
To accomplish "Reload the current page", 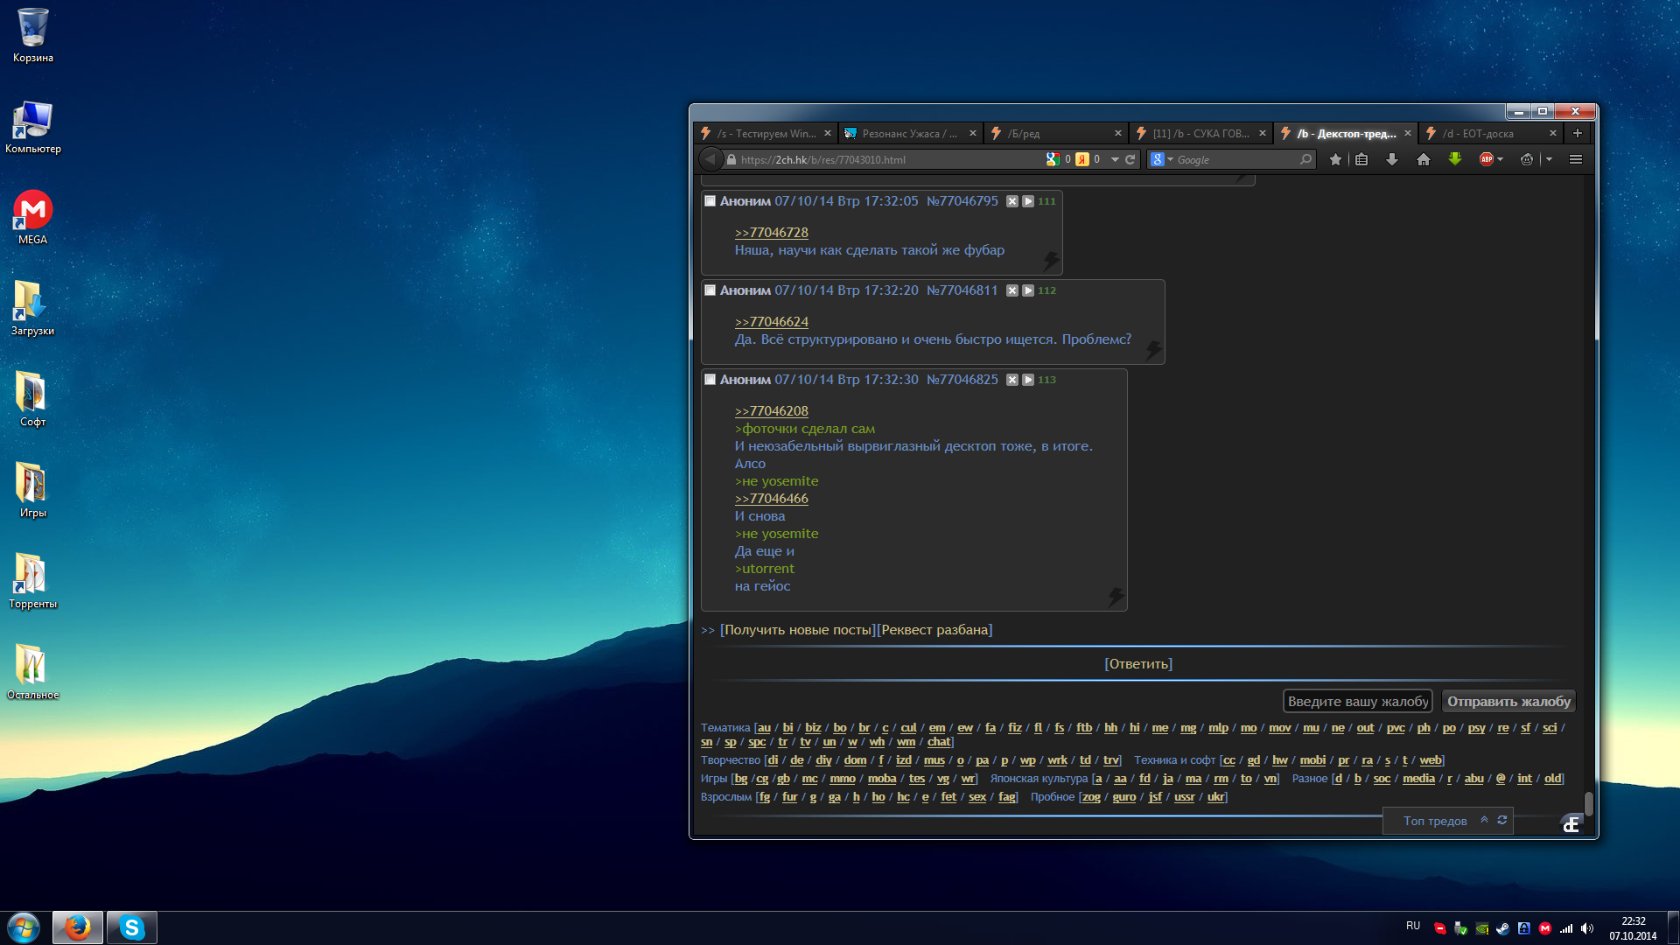I will coord(1130,159).
